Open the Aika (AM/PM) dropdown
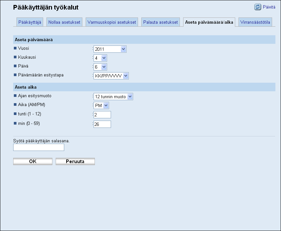 tap(101, 105)
